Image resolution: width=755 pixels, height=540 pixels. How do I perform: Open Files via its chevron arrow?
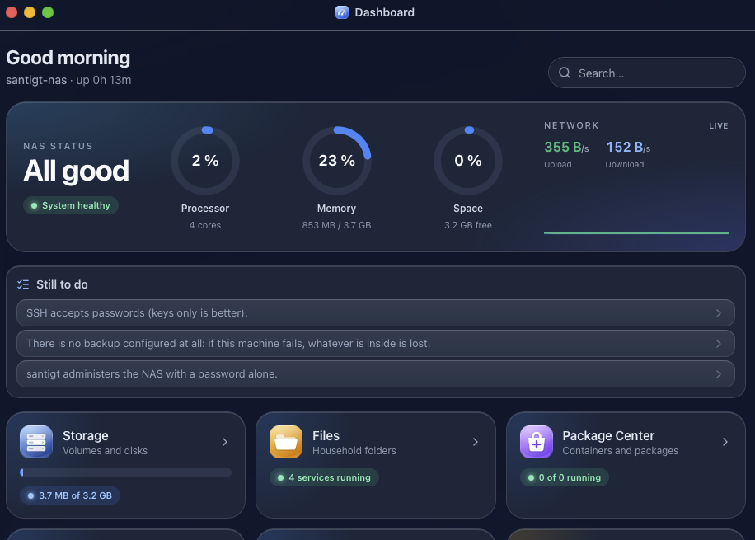(476, 442)
